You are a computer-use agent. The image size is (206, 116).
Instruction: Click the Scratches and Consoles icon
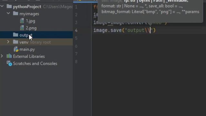(x=9, y=63)
